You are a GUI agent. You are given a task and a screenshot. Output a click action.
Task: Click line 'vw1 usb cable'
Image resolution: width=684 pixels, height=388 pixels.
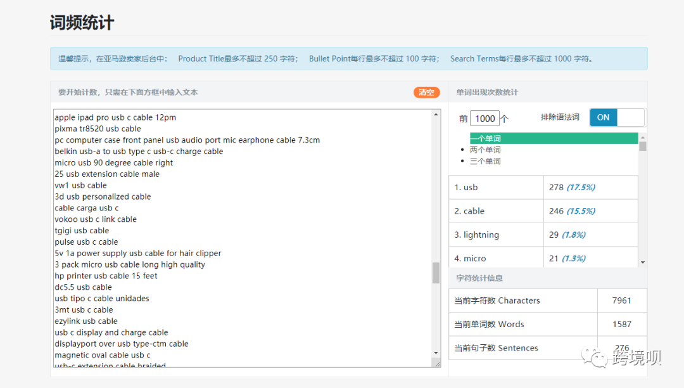[80, 186]
